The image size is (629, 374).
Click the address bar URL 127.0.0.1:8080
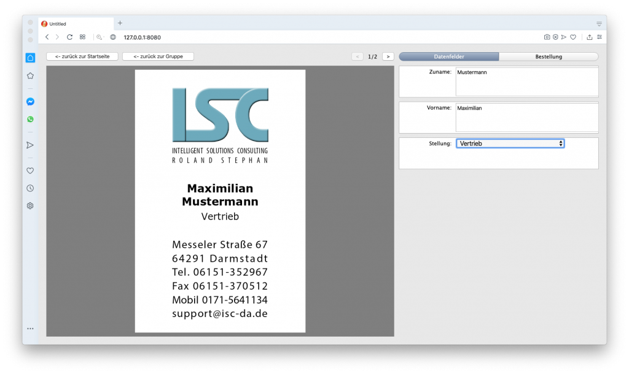(x=142, y=37)
